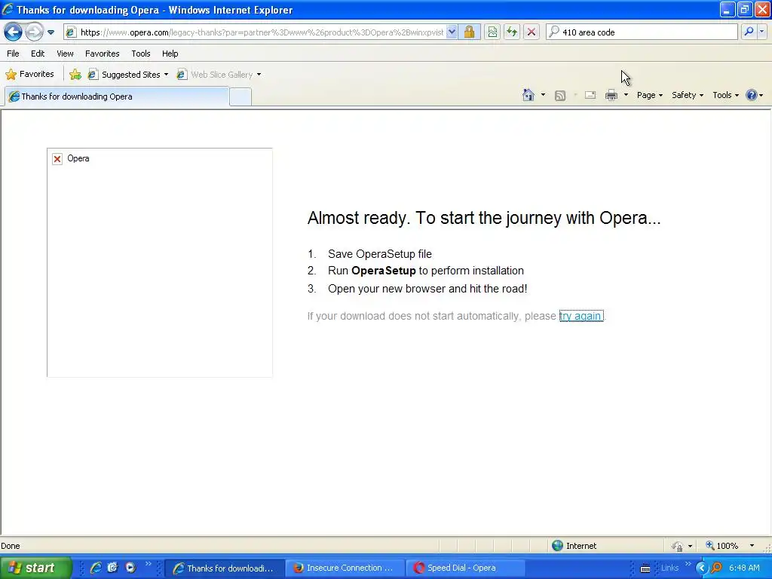Click the orange search tray icon
The image size is (772, 579).
coord(716,568)
